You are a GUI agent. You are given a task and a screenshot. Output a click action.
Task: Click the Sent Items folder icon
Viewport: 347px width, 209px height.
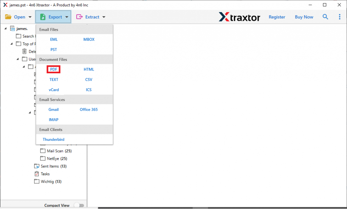[x=37, y=166]
